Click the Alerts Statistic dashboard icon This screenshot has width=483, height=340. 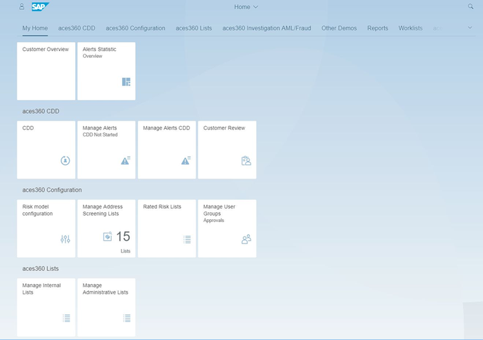pos(126,81)
